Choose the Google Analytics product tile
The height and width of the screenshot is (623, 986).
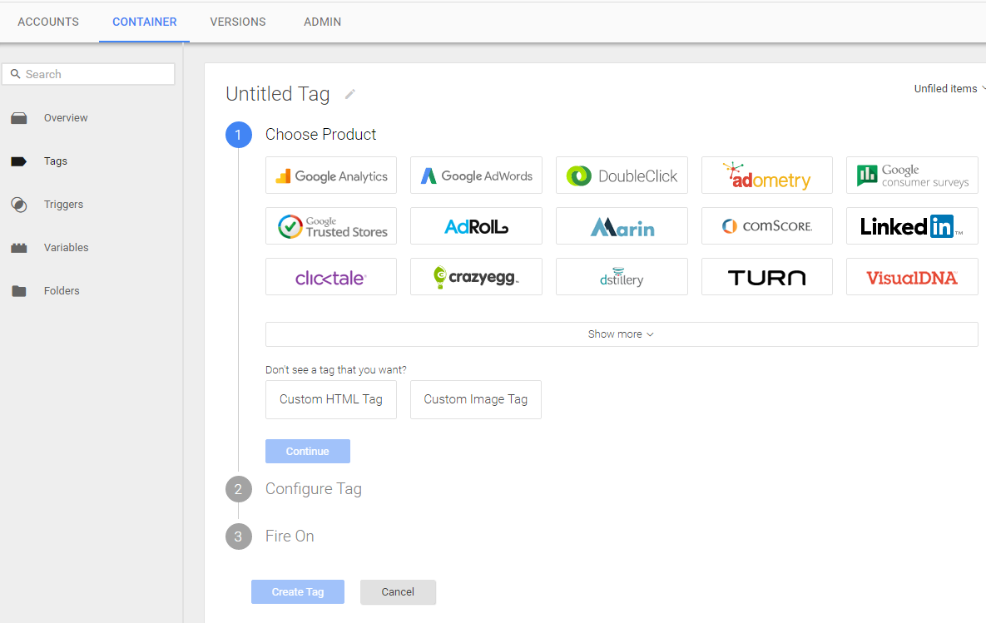[x=331, y=176]
